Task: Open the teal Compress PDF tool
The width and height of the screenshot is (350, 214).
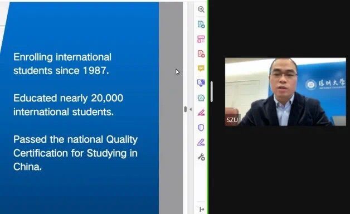Action: (x=201, y=98)
